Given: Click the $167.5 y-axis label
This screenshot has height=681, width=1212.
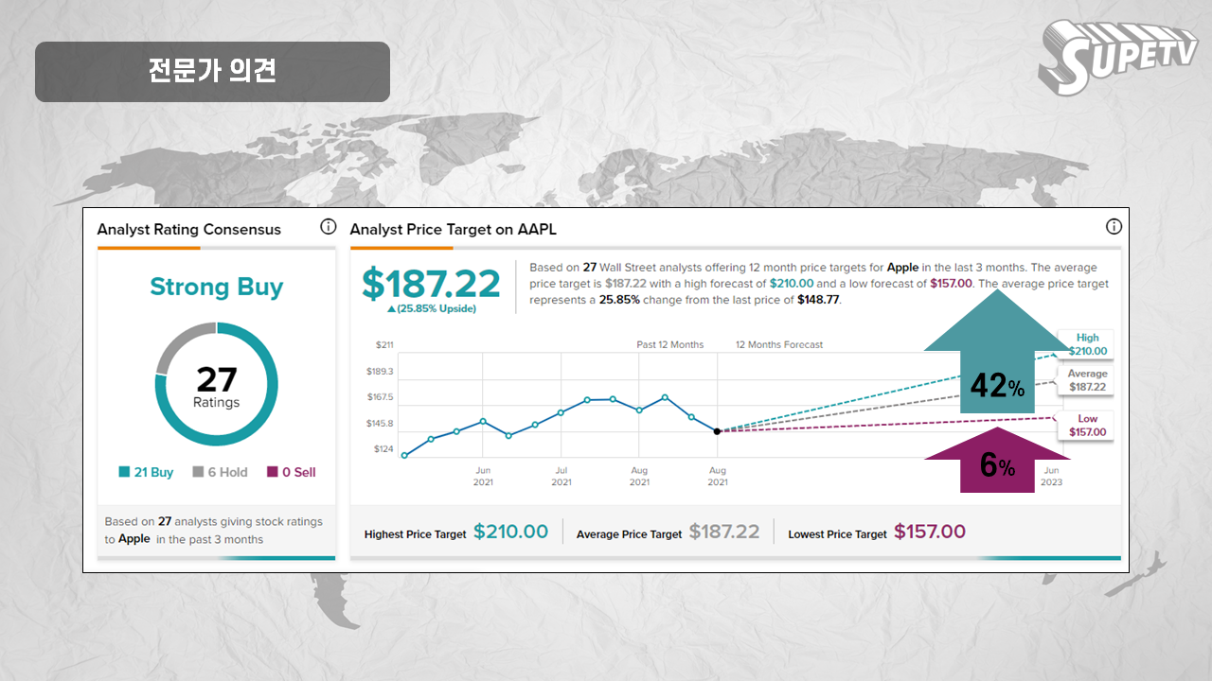Looking at the screenshot, I should 380,397.
